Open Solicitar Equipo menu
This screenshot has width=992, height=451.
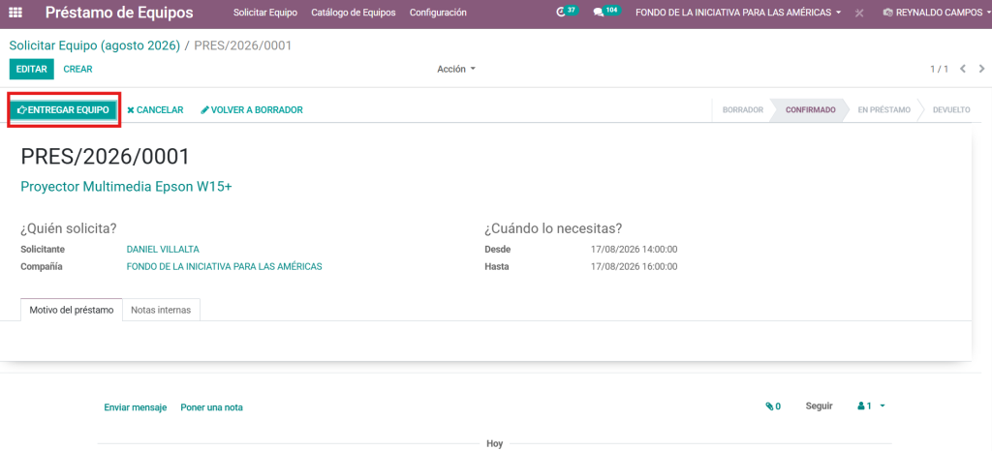(x=265, y=13)
